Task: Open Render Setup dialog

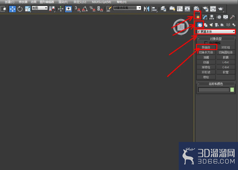Action: pos(205,9)
